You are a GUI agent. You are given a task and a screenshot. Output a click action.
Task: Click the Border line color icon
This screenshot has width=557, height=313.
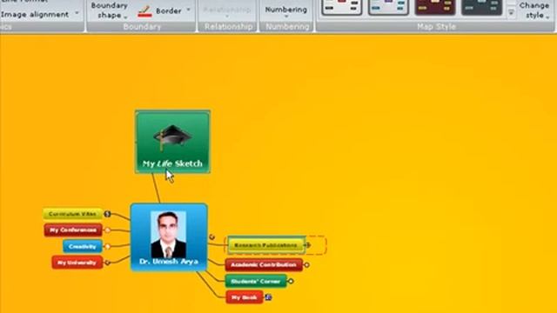click(x=145, y=11)
